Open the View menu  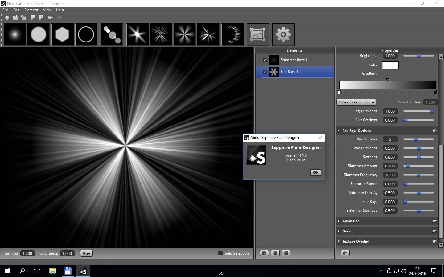47,10
